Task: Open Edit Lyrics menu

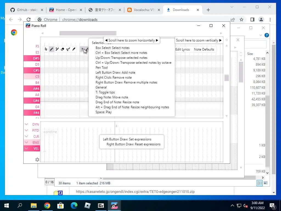Action: [x=182, y=49]
